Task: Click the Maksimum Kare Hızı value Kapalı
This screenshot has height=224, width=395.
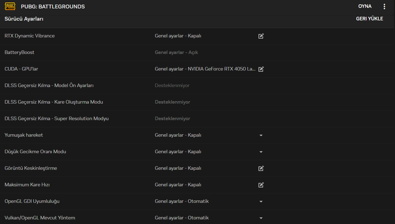Action: [178, 185]
